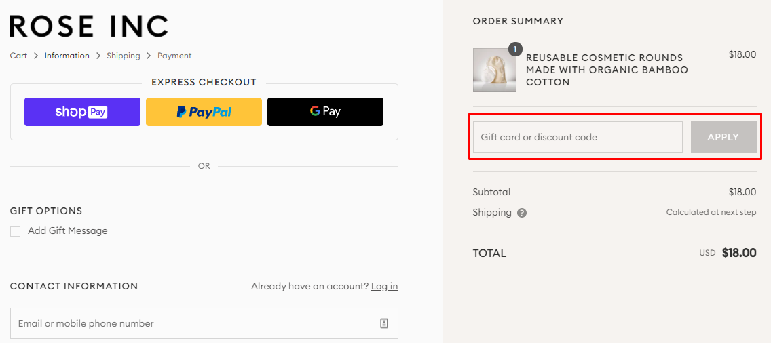This screenshot has height=343, width=771.
Task: Select the Information breadcrumb step
Action: click(x=67, y=56)
